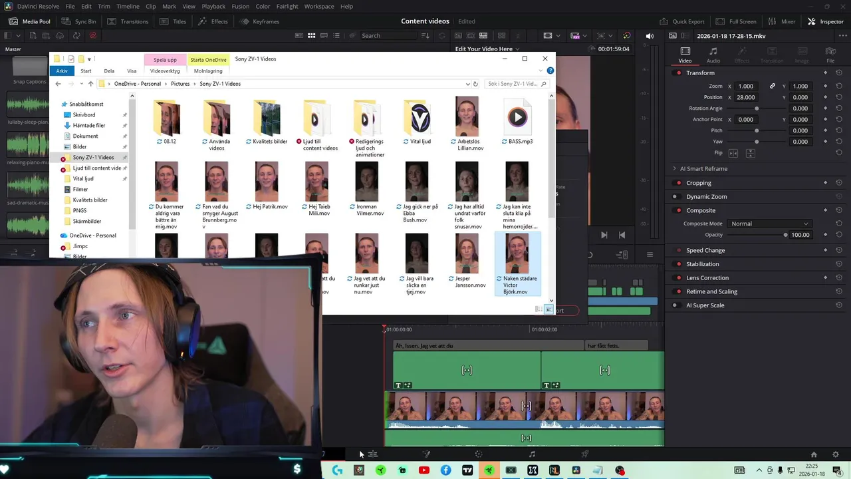851x479 pixels.
Task: Click the Rotation Angle slider
Action: (757, 108)
